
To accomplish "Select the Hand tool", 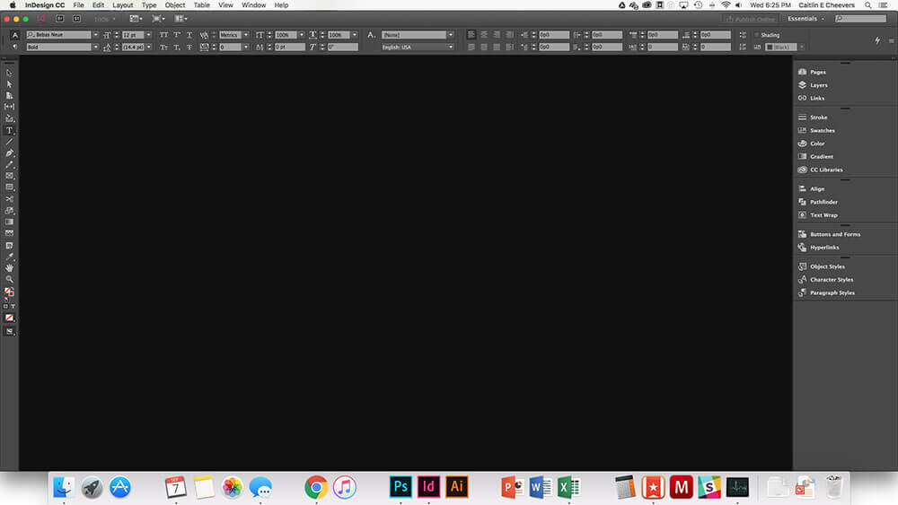I will pos(9,268).
